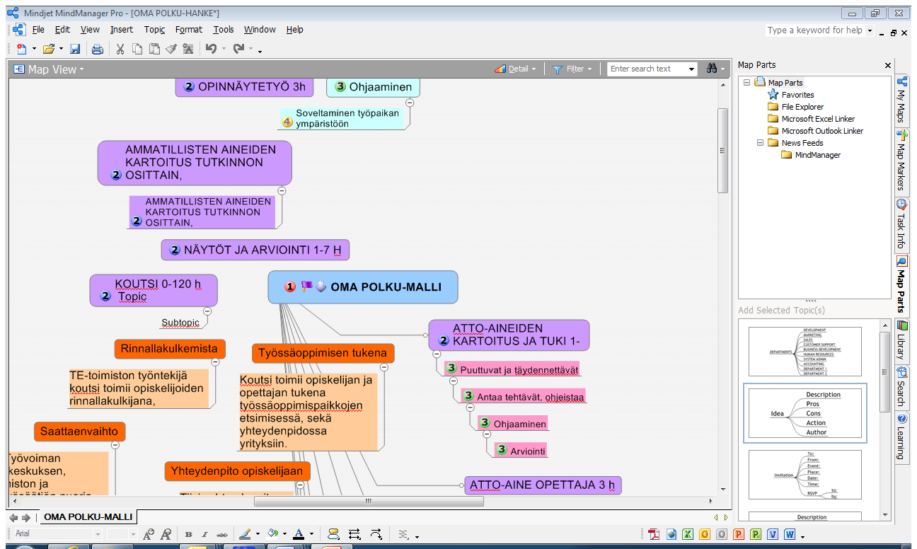Open the Detail dropdown
Screen dimensions: 917x549
(x=515, y=69)
